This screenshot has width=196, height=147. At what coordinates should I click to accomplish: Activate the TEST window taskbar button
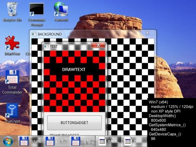(x=134, y=141)
